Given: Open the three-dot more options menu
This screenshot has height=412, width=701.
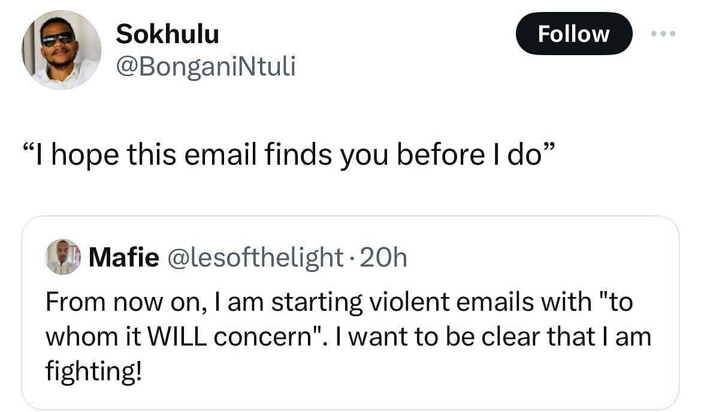Looking at the screenshot, I should tap(663, 34).
